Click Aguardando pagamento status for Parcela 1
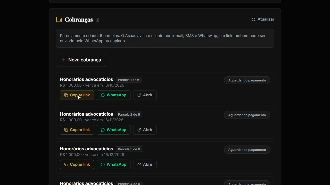 click(247, 80)
